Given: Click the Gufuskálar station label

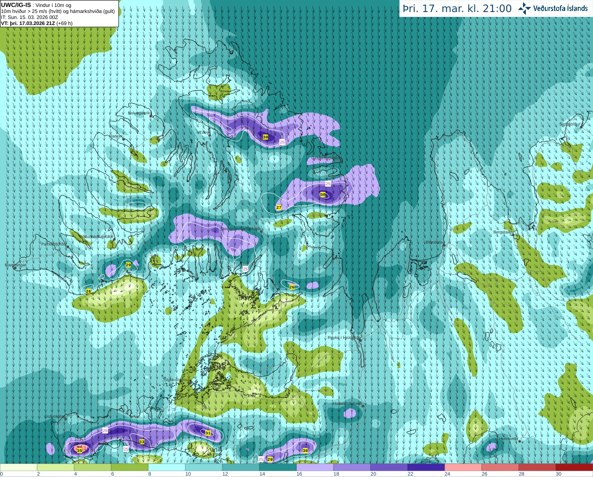Looking at the screenshot, I should point(54,416).
